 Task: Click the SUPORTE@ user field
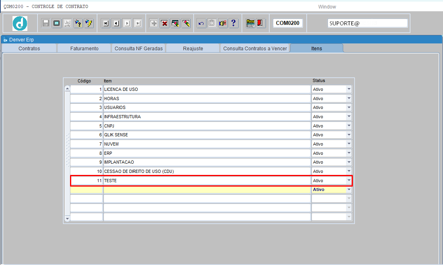[368, 23]
